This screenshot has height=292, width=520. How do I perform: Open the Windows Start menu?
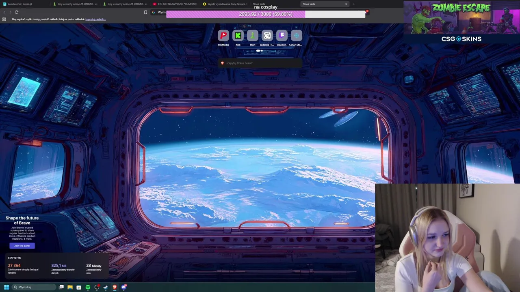coord(6,287)
